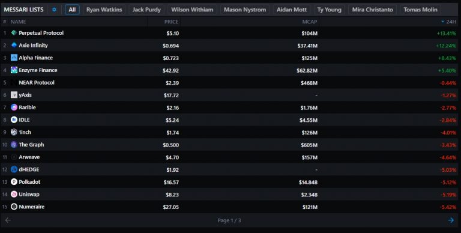
Task: Click the Polkadot logo icon
Action: (14, 182)
